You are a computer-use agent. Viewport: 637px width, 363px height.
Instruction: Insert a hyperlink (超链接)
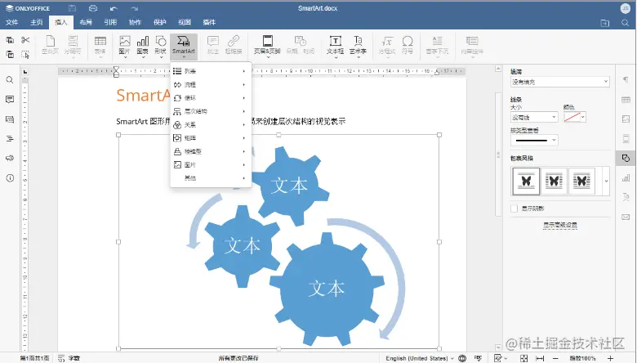coord(234,45)
